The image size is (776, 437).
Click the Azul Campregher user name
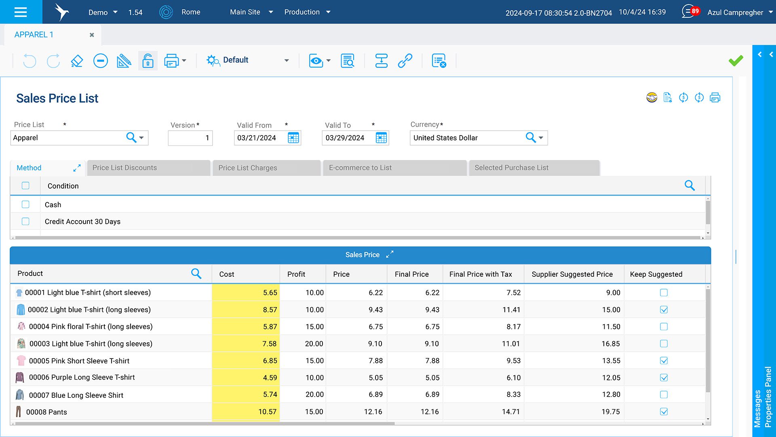(x=735, y=13)
